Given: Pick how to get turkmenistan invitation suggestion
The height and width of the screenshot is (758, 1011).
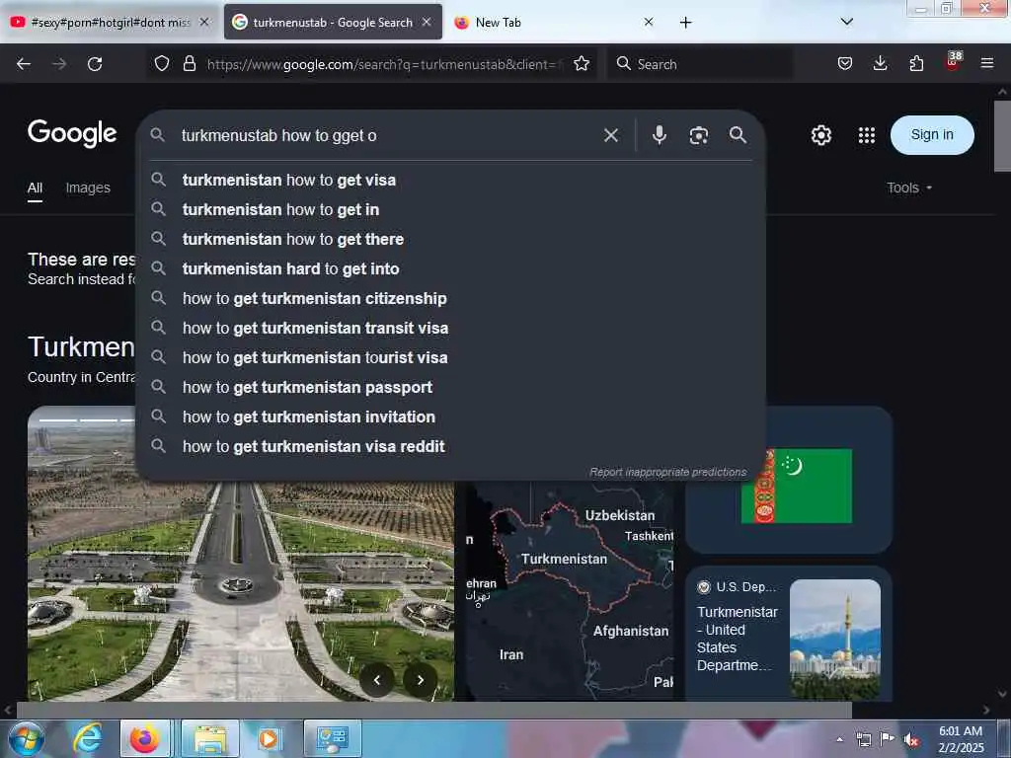Looking at the screenshot, I should (x=450, y=417).
